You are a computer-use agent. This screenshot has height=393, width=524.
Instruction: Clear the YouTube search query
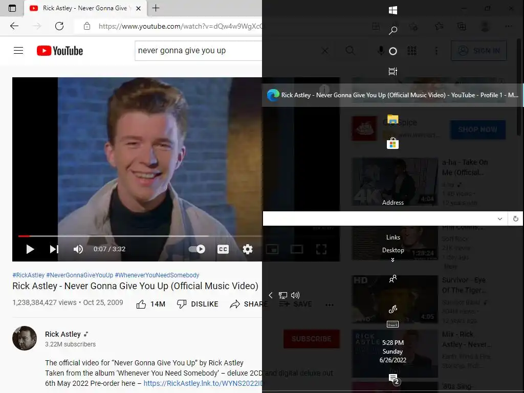pos(325,51)
